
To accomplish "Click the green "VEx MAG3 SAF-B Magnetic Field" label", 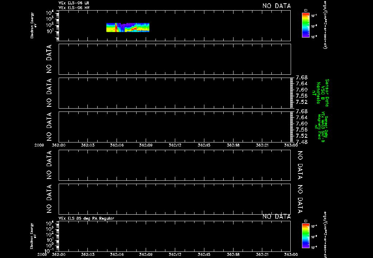I will (321, 126).
